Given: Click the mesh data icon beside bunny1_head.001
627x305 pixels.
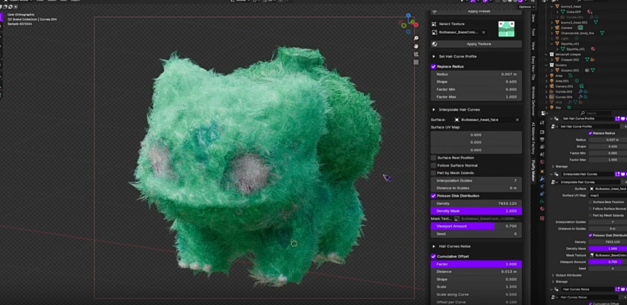Looking at the screenshot, I should click(x=596, y=23).
